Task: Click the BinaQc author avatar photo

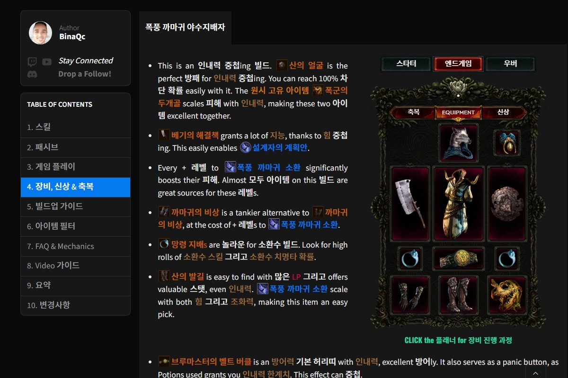Action: coord(40,33)
